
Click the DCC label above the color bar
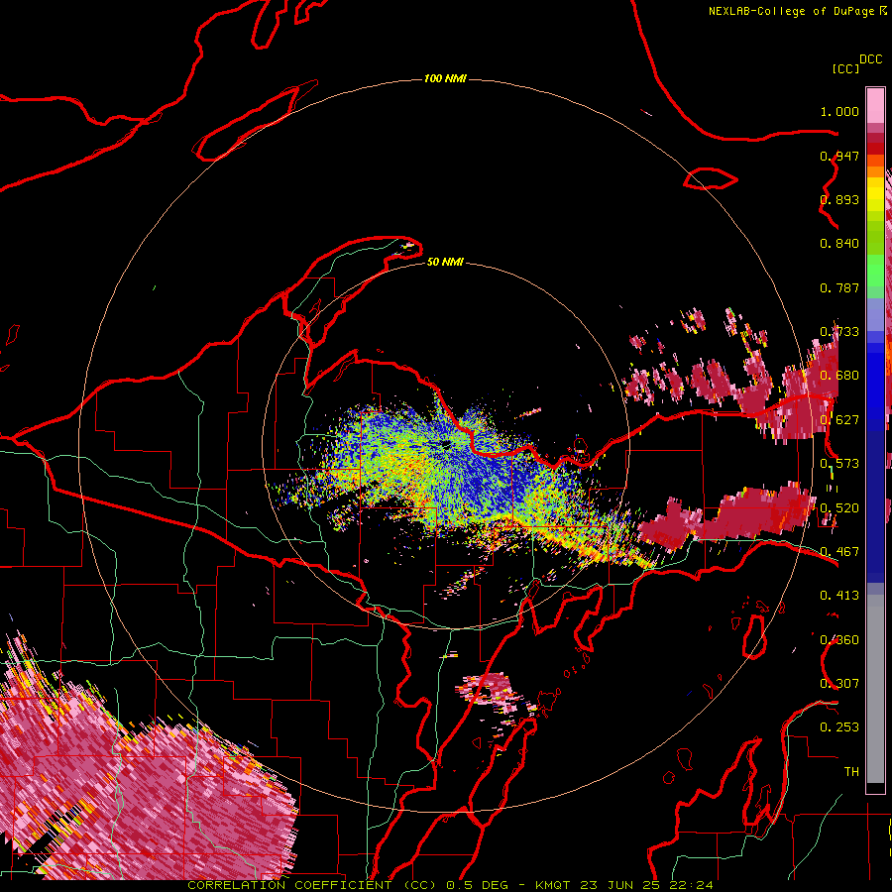870,59
